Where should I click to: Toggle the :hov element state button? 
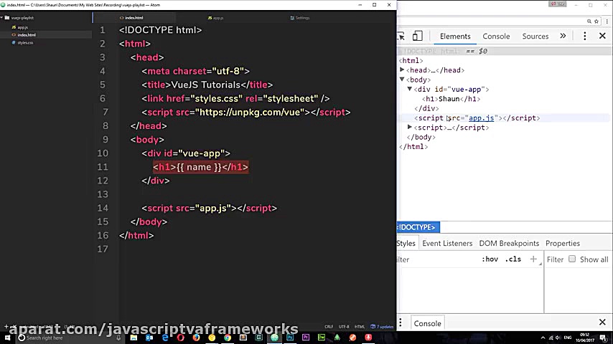pos(490,259)
